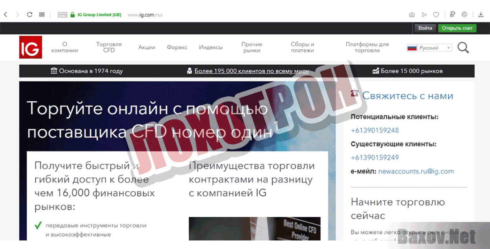The width and height of the screenshot is (490, 249).
Task: Click the Best Online CFD Provider image
Action: (x=255, y=229)
